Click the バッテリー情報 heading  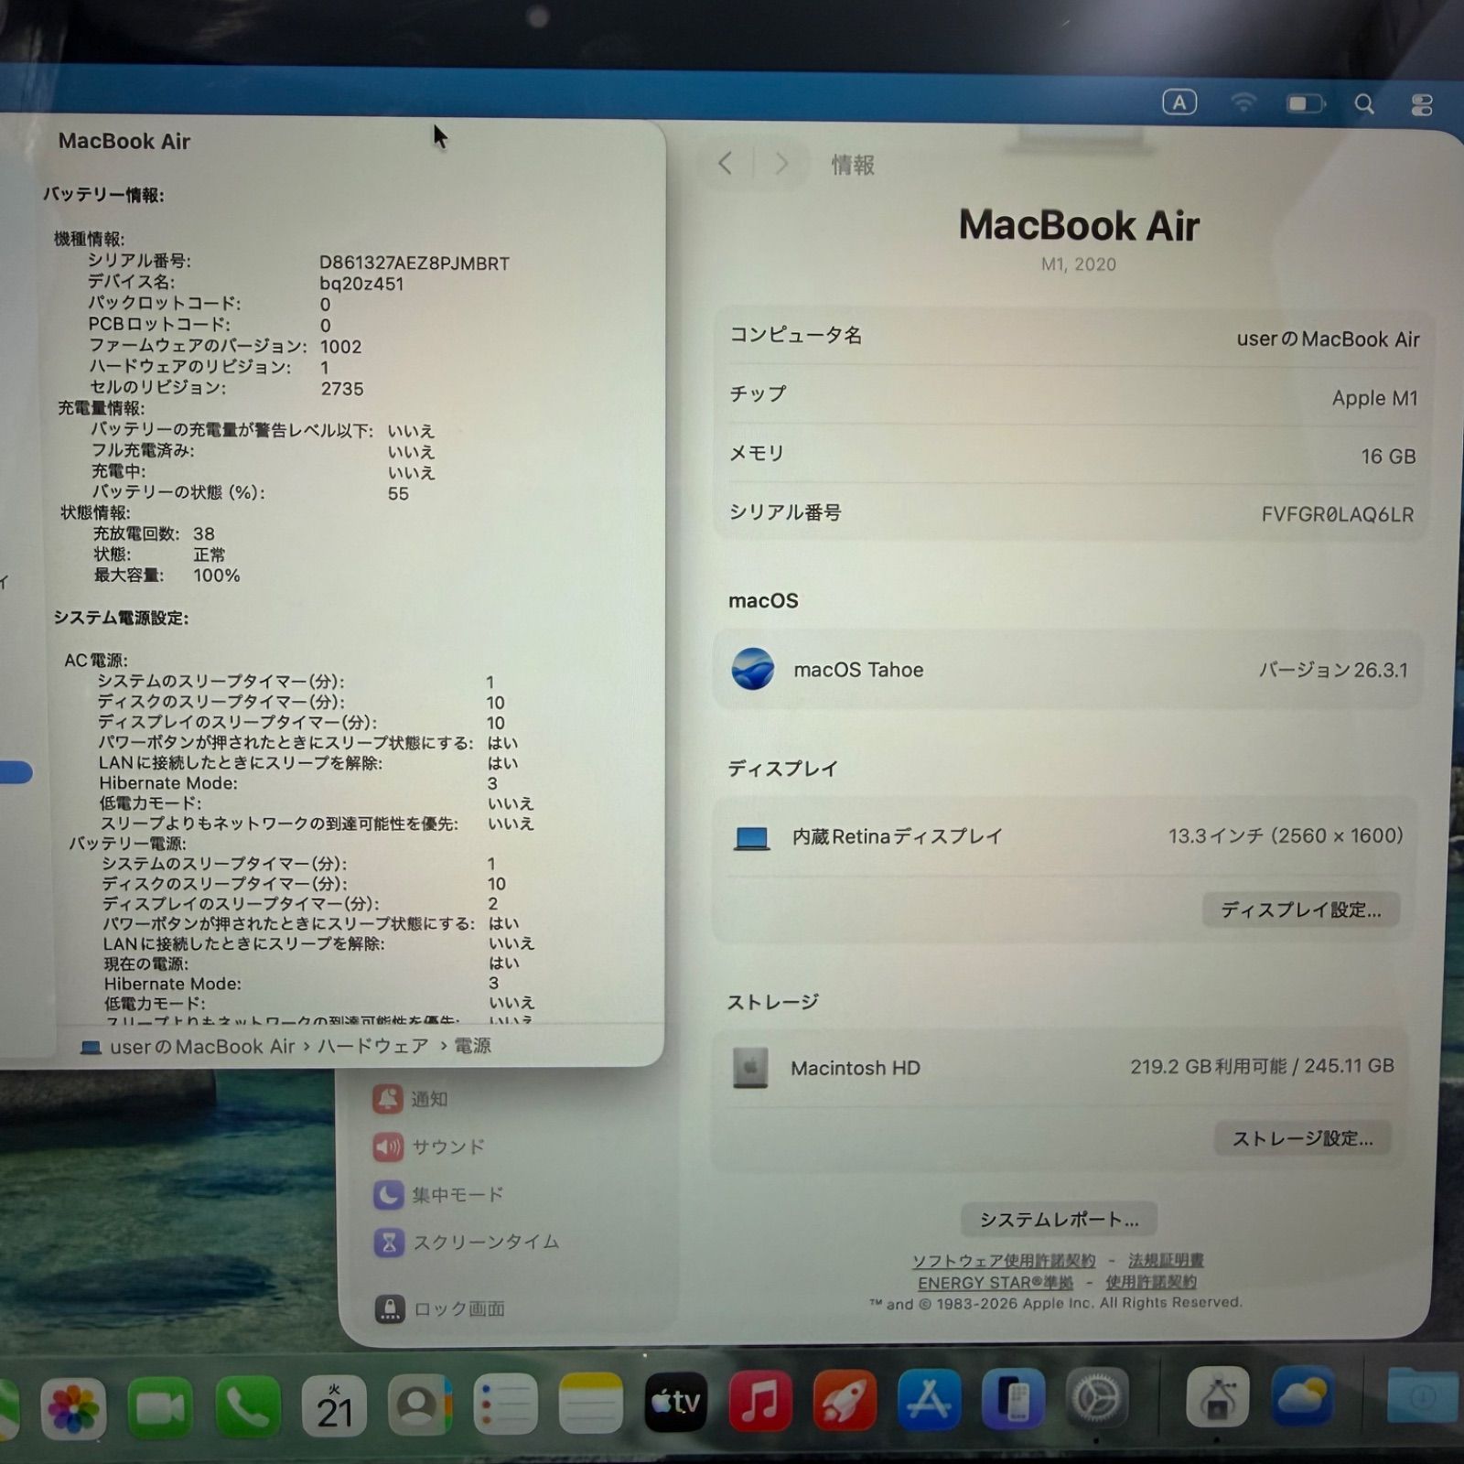pyautogui.click(x=103, y=195)
